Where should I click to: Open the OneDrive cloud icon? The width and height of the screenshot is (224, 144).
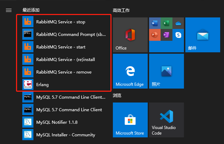(x=178, y=23)
